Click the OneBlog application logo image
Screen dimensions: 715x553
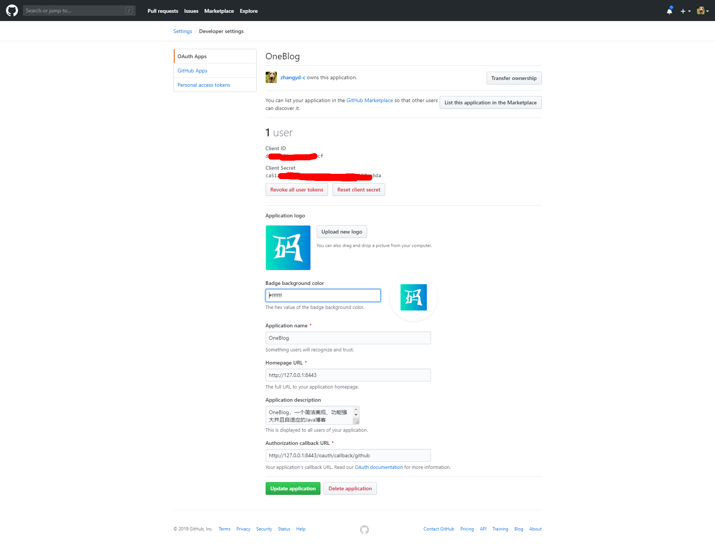point(288,247)
